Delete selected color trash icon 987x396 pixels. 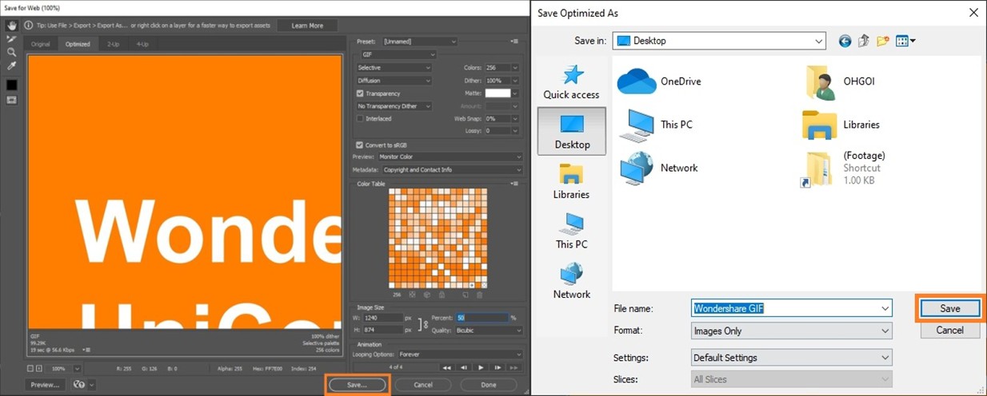pos(479,295)
